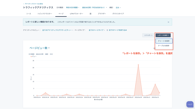Open the 過去30日間（今日は含まない）dropdown

point(94,8)
